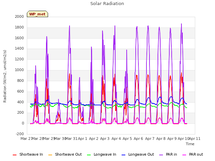Image resolution: width=215 pixels, height=161 pixels.
Task: Click the Apr 2 x-axis date label
Action: 94,139
